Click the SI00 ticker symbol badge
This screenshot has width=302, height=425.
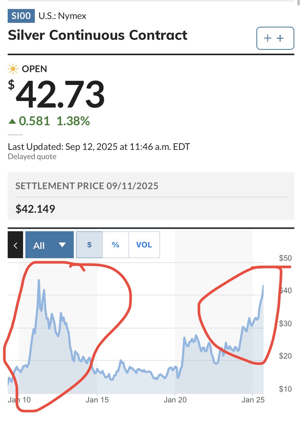[21, 16]
